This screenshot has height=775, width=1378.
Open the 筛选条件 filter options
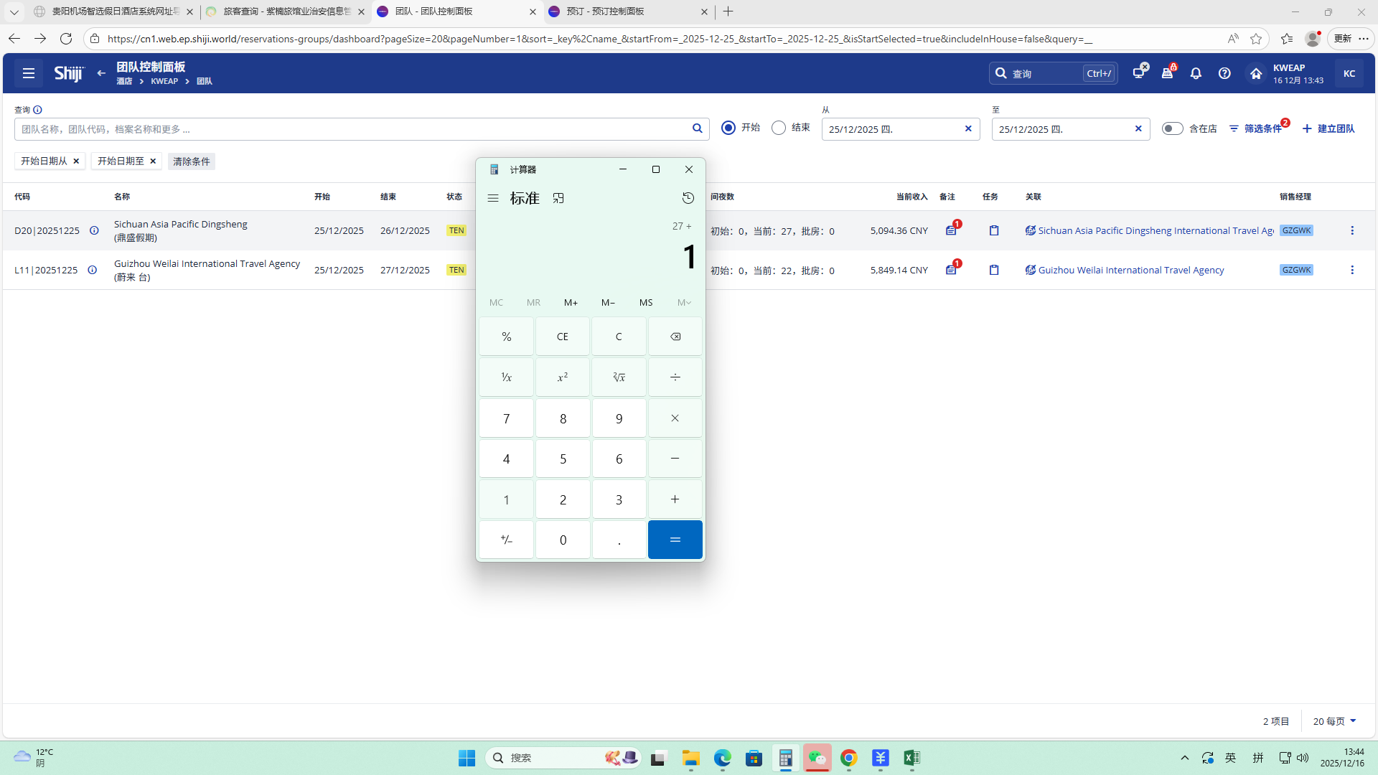1256,129
